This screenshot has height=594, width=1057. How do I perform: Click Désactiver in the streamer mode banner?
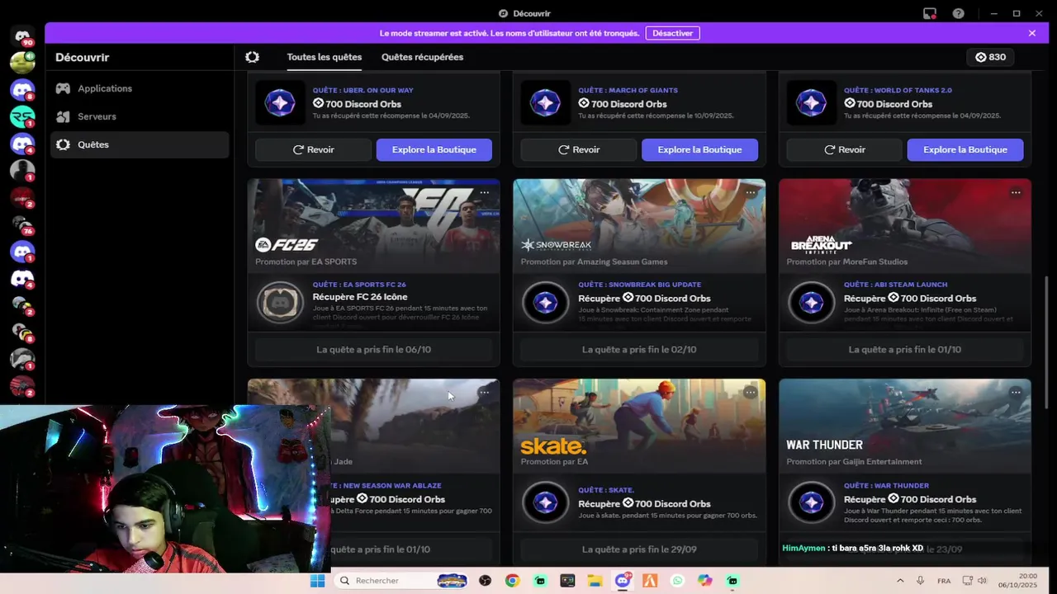click(x=673, y=33)
